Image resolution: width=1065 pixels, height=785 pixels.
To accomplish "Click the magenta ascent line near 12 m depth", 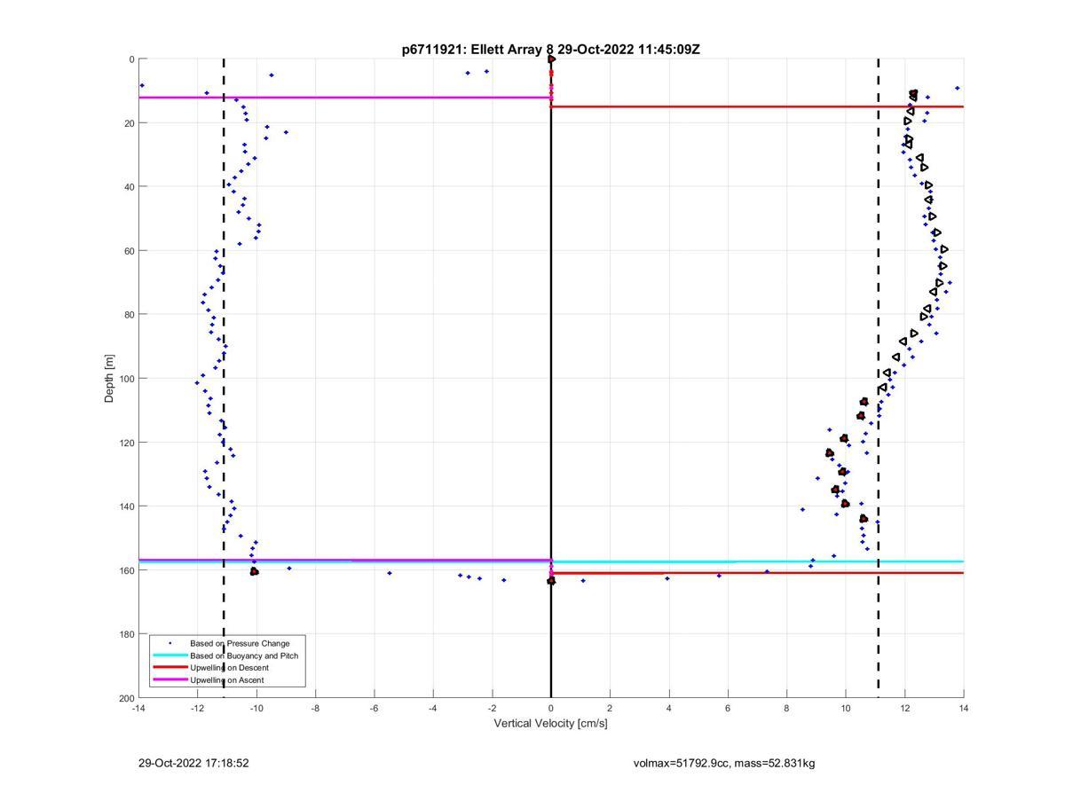I will [x=344, y=98].
